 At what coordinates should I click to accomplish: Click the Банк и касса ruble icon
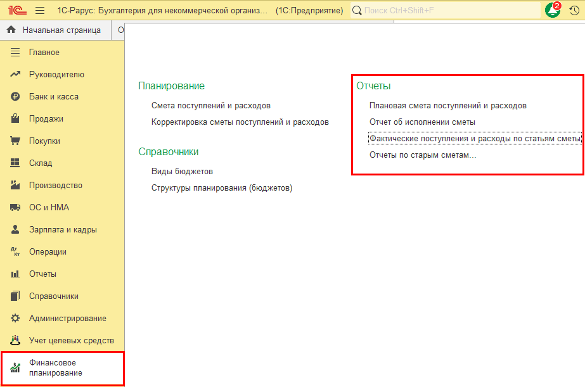[16, 97]
